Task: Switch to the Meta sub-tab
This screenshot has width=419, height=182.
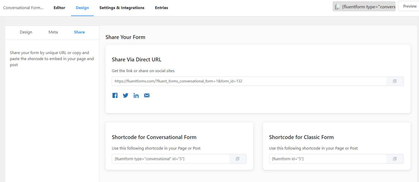Action: 53,32
